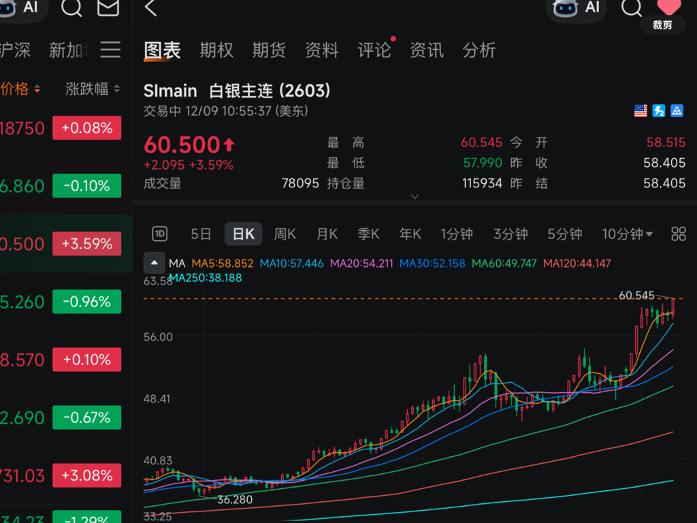
Task: Click the MA60:49.747 indicator label
Action: click(504, 264)
